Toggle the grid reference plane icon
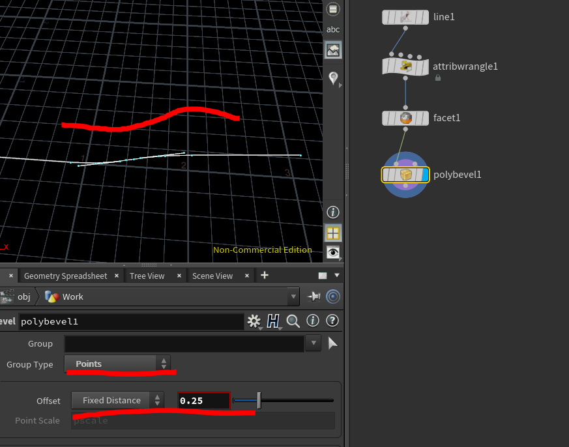This screenshot has height=447, width=569. coord(333,233)
